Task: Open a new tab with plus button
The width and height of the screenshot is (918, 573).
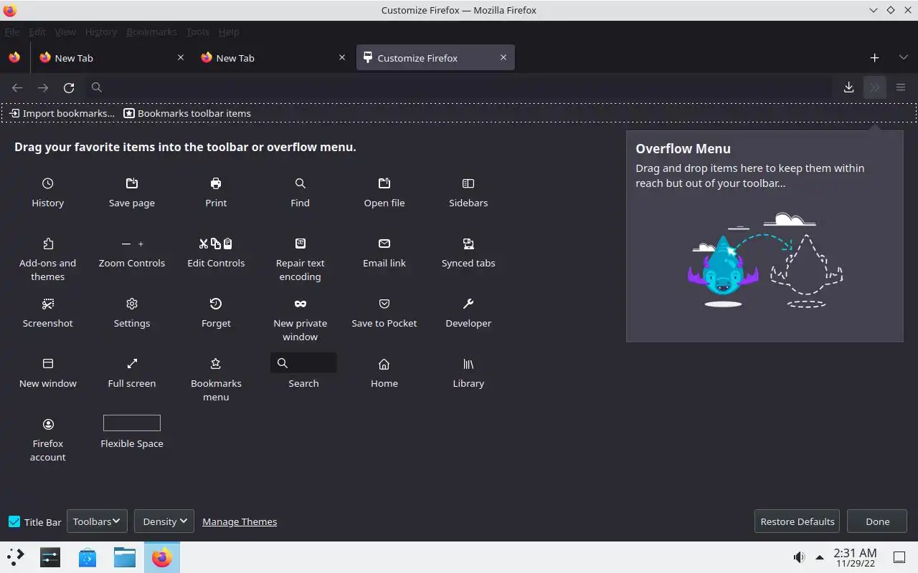Action: [874, 57]
